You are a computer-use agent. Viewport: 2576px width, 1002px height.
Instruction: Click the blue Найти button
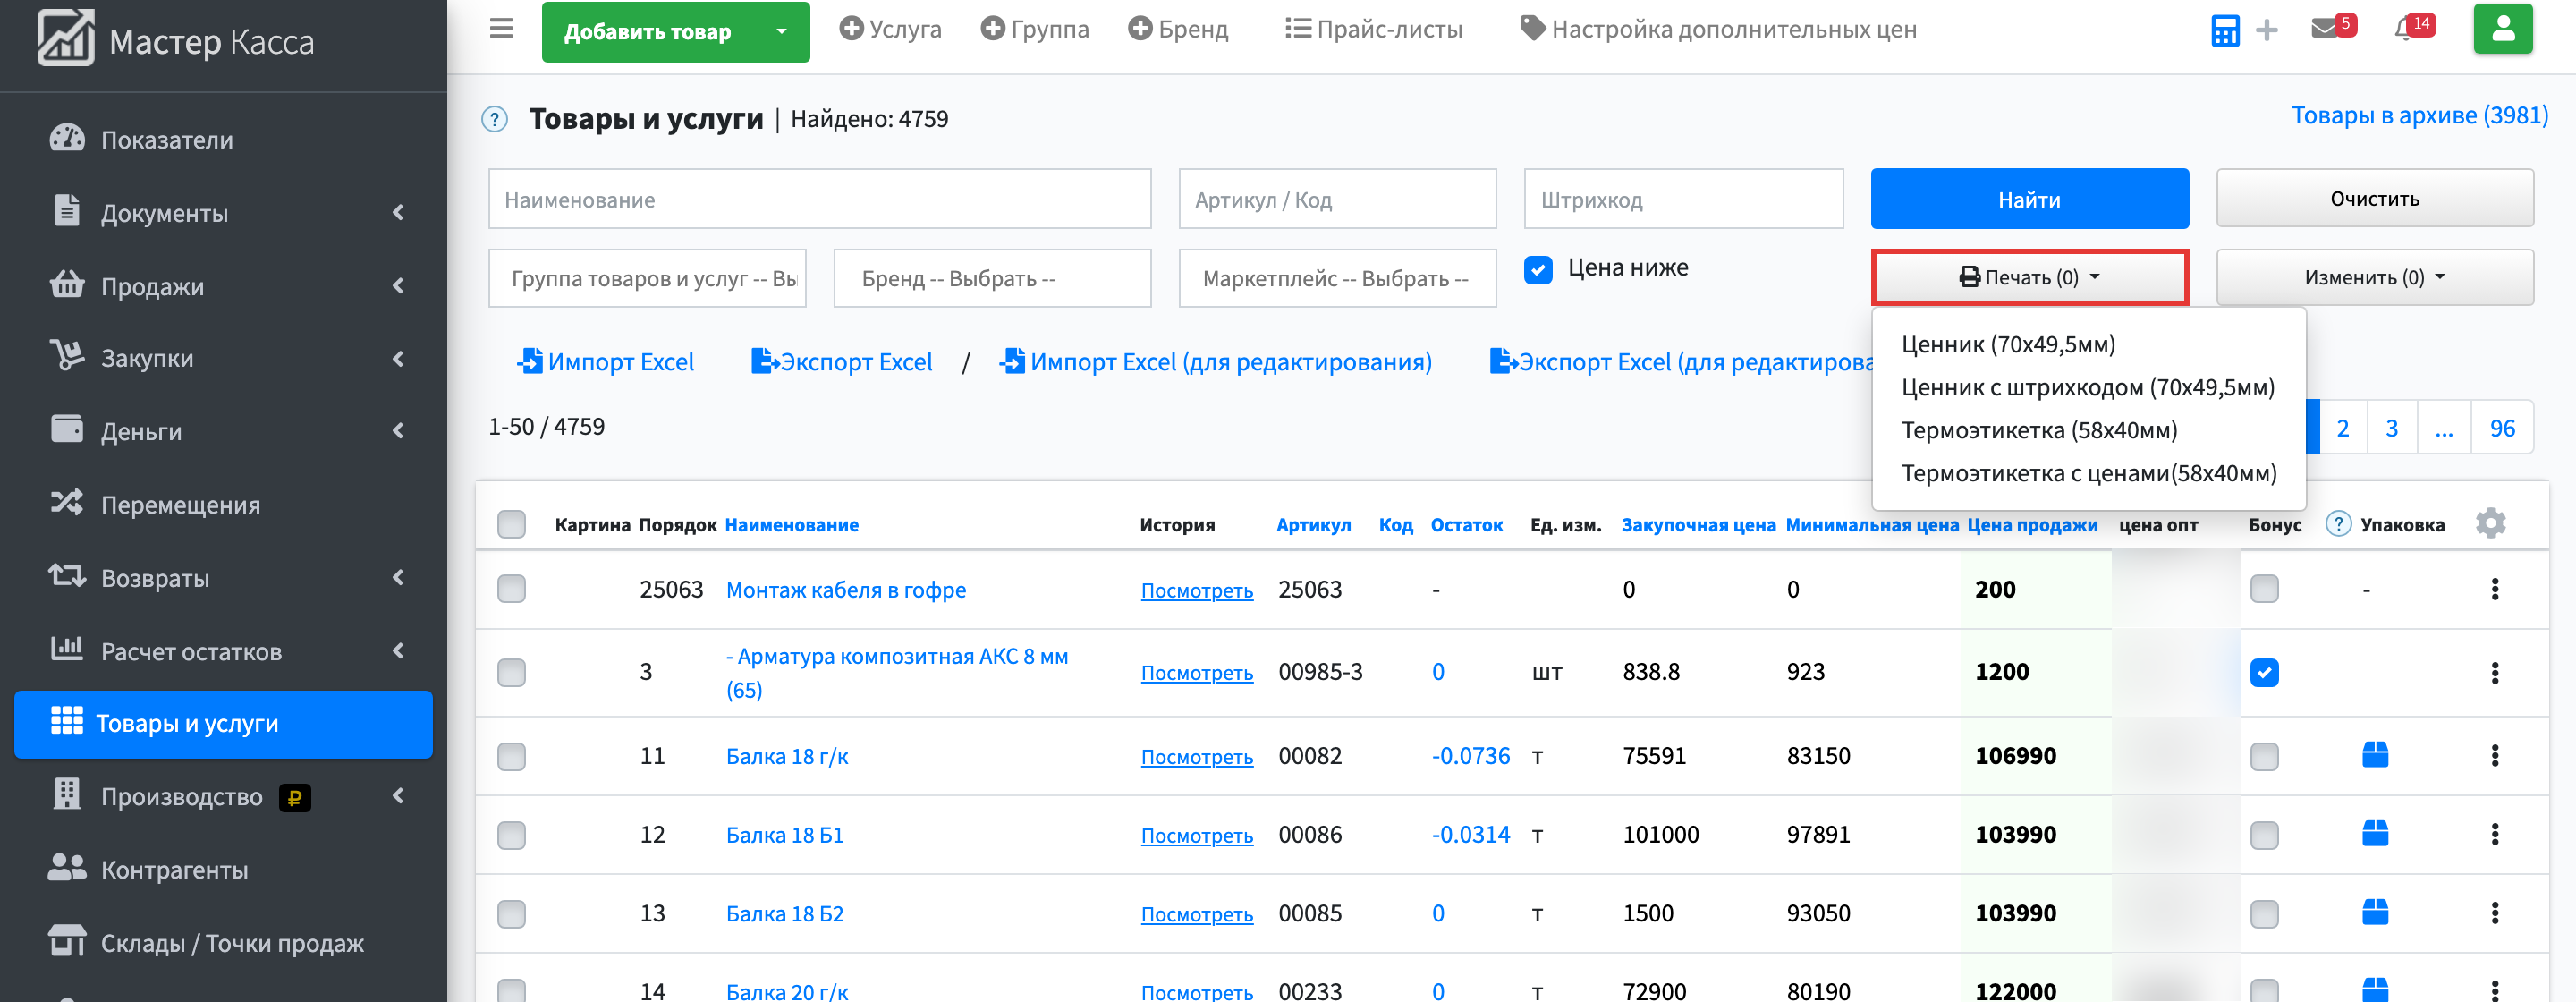click(2029, 199)
